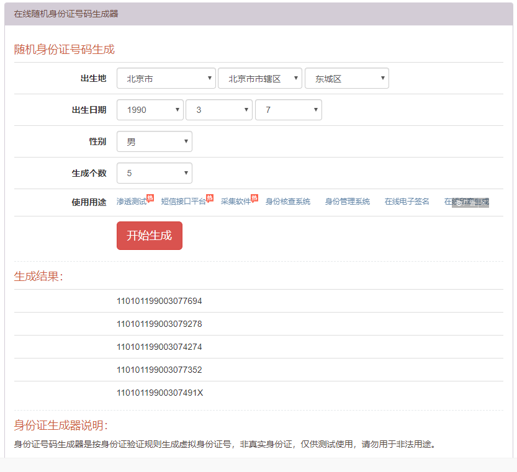Click the 在线随机身份证号码生成器 panel title

click(66, 14)
